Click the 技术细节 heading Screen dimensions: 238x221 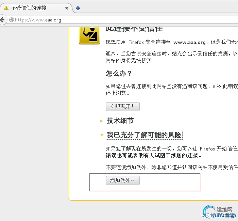(x=120, y=121)
